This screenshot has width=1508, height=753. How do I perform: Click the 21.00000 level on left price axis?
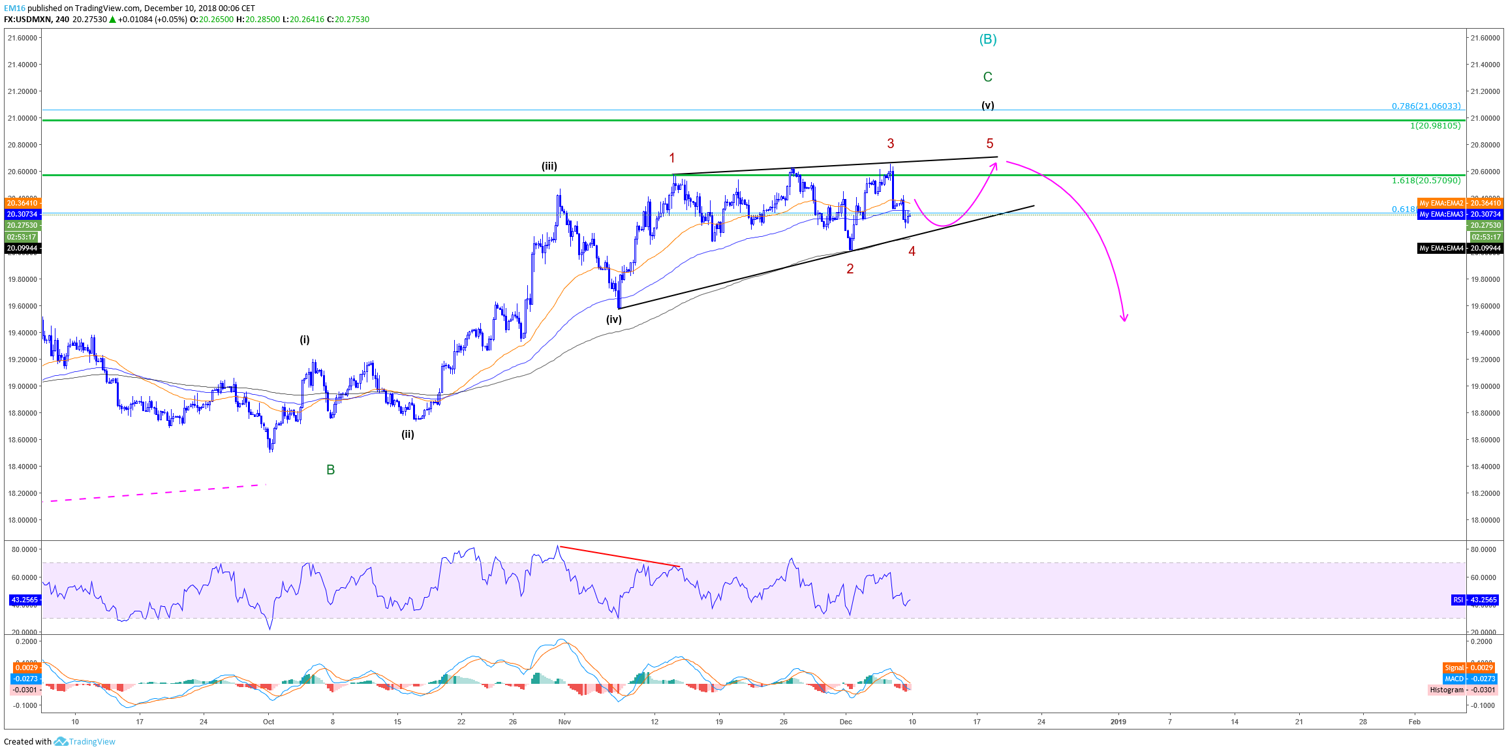[x=22, y=118]
